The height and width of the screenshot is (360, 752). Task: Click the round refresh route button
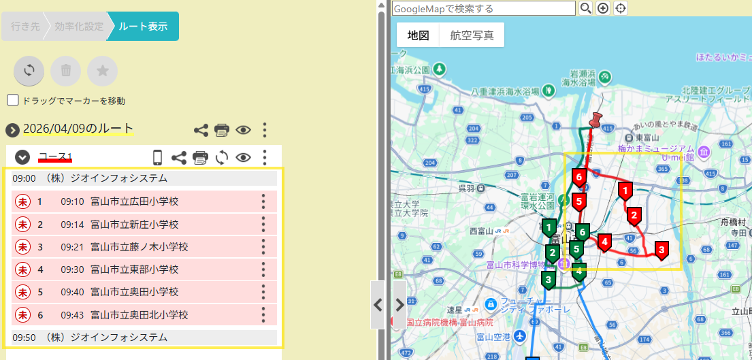coord(29,71)
